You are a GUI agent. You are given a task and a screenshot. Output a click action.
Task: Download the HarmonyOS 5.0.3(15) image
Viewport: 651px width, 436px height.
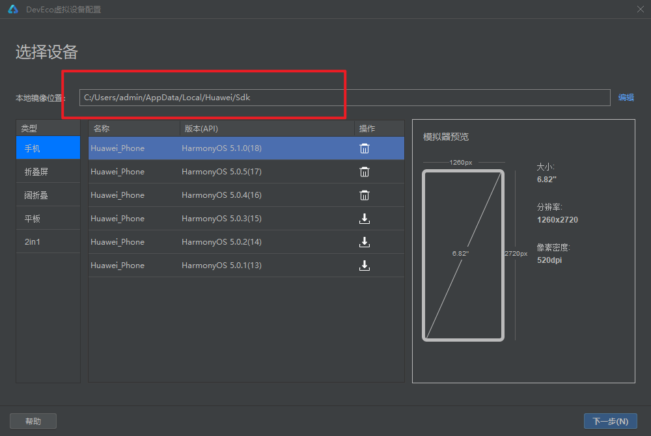click(x=364, y=219)
